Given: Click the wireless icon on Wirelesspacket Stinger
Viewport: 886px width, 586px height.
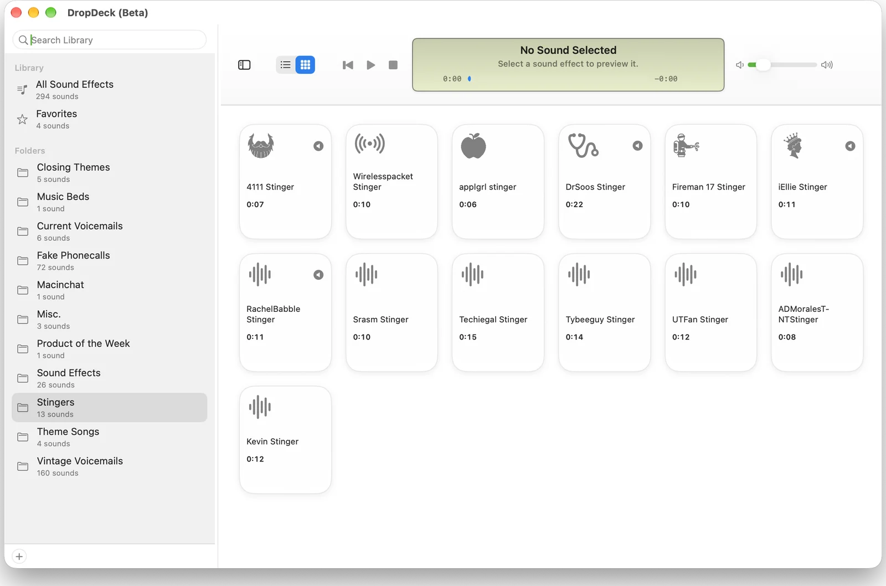Looking at the screenshot, I should (x=369, y=144).
